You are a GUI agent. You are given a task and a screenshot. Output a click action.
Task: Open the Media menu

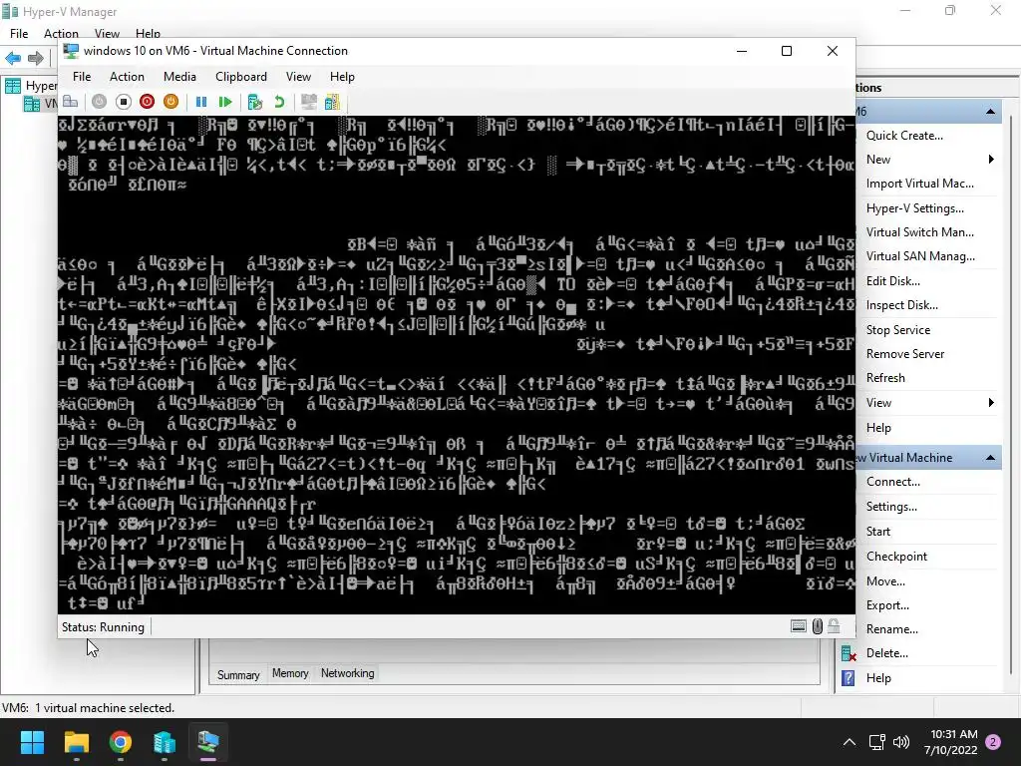pyautogui.click(x=179, y=77)
